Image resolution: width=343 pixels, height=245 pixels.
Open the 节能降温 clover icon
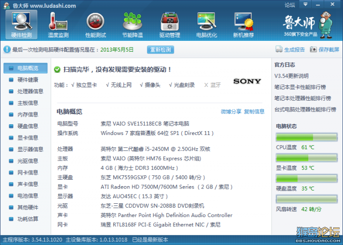coord(132,25)
